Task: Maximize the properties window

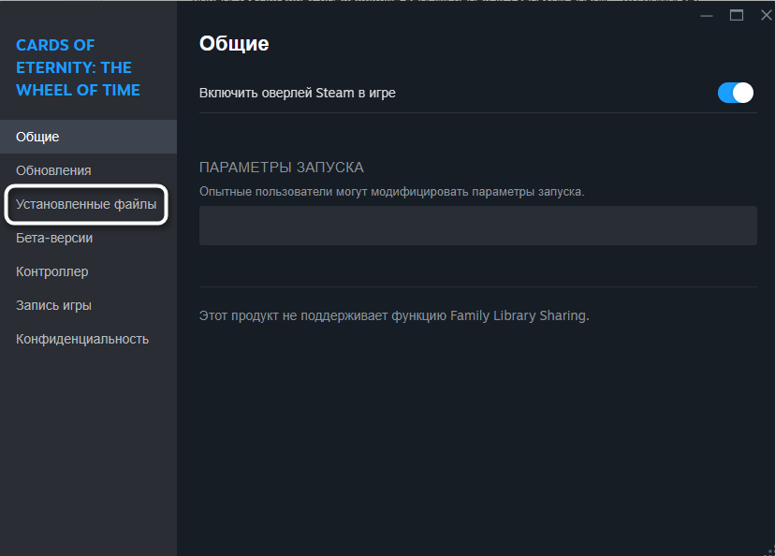Action: point(737,16)
